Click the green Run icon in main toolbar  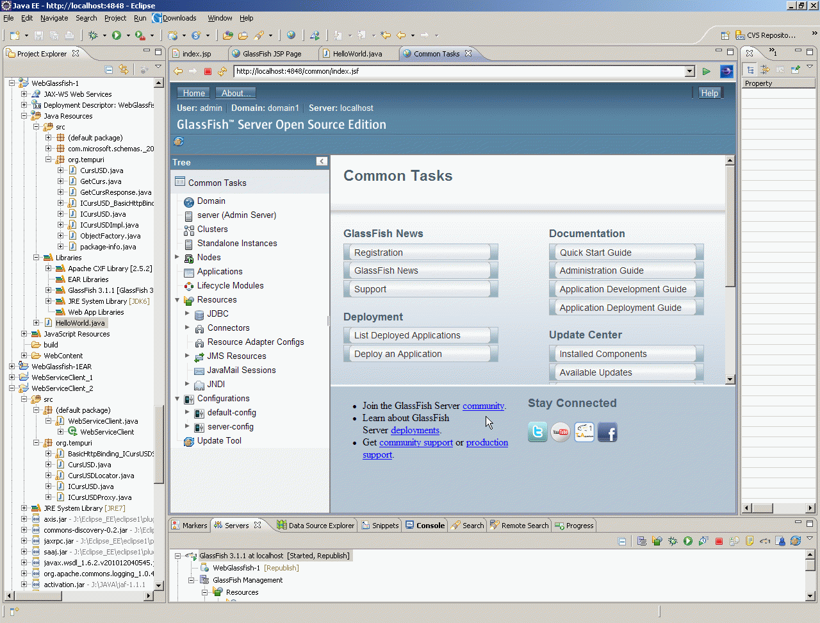coord(117,35)
